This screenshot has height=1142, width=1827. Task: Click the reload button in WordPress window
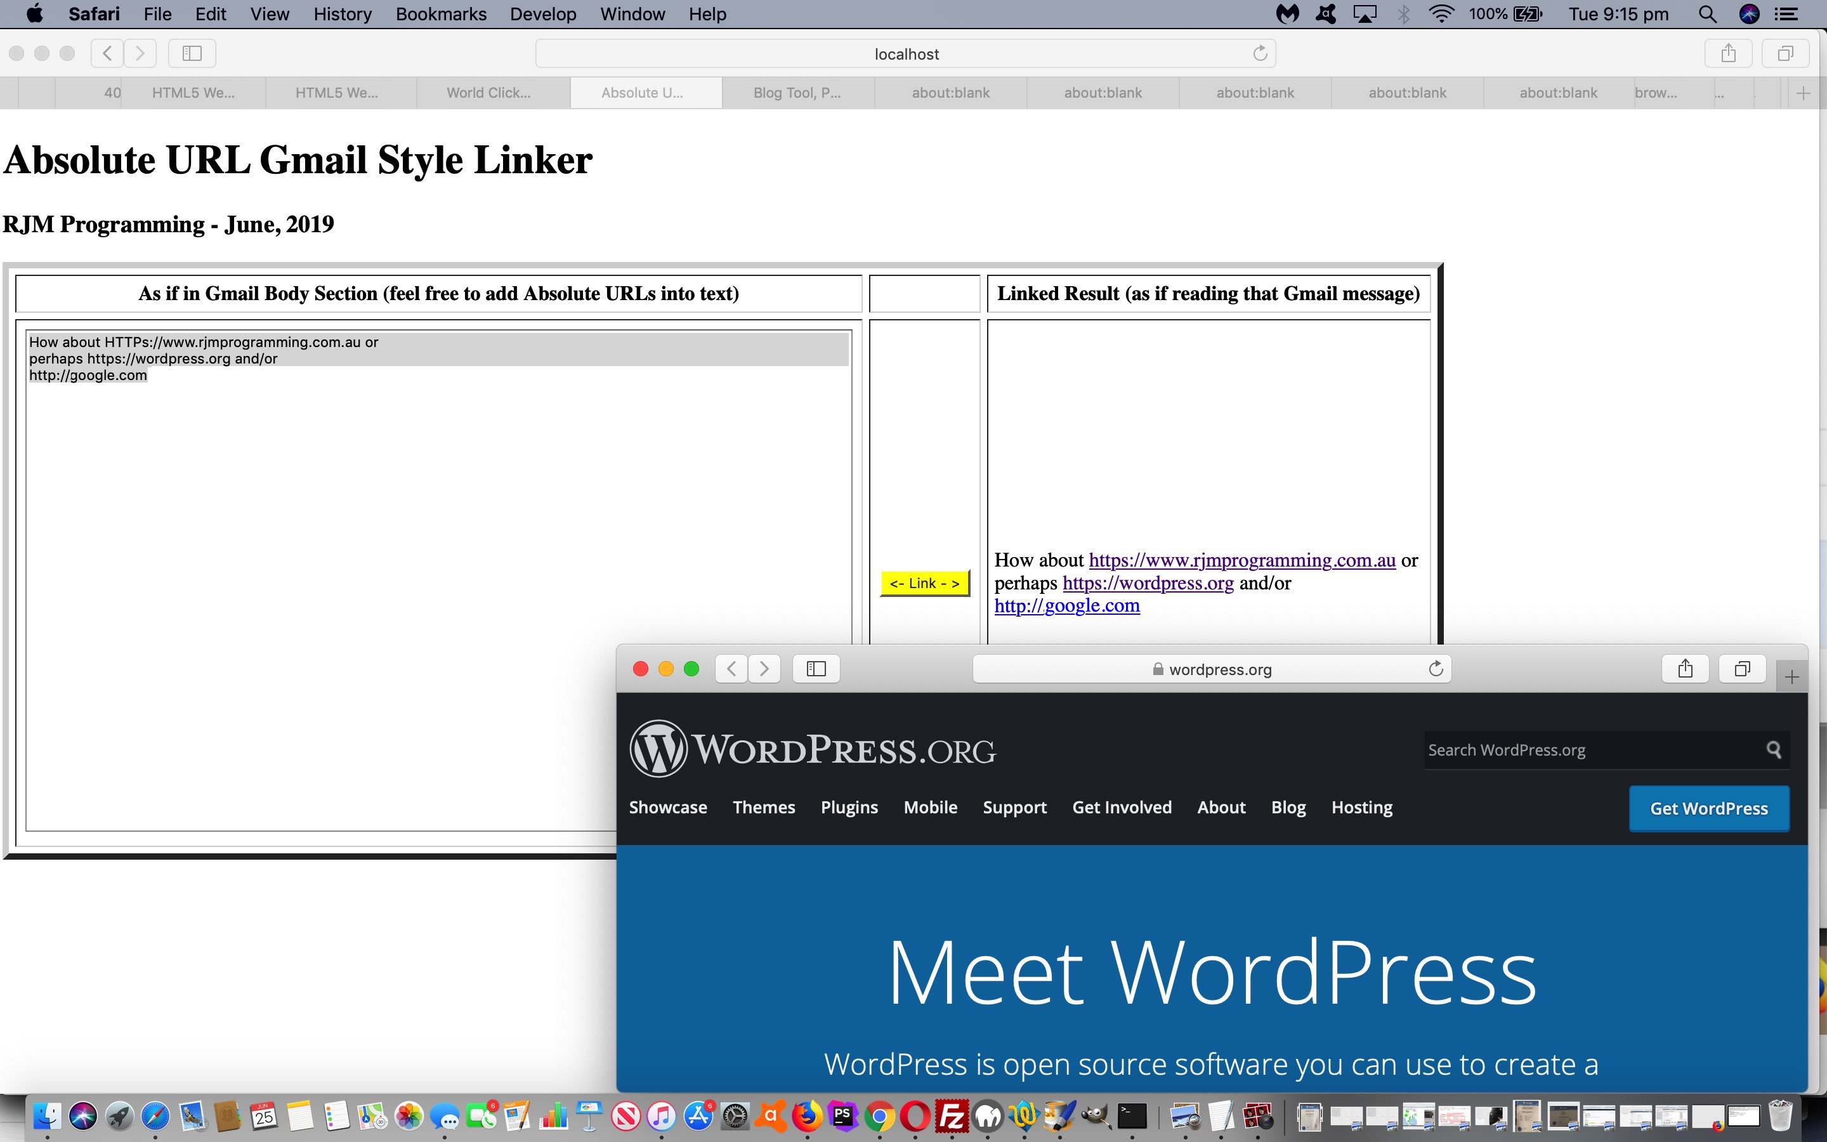point(1435,668)
